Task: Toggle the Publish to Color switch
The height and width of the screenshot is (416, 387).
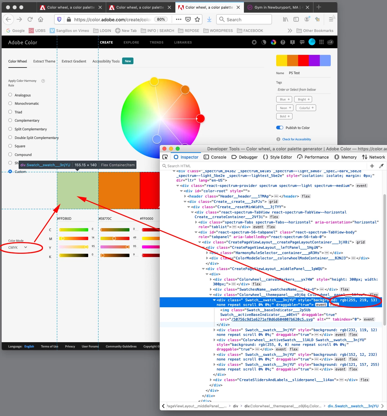Action: tap(280, 128)
